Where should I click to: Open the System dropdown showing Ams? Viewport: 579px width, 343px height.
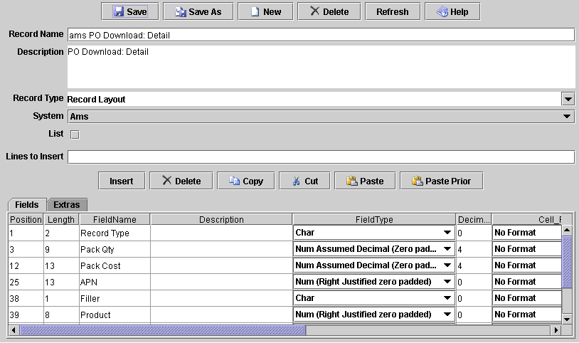[567, 116]
